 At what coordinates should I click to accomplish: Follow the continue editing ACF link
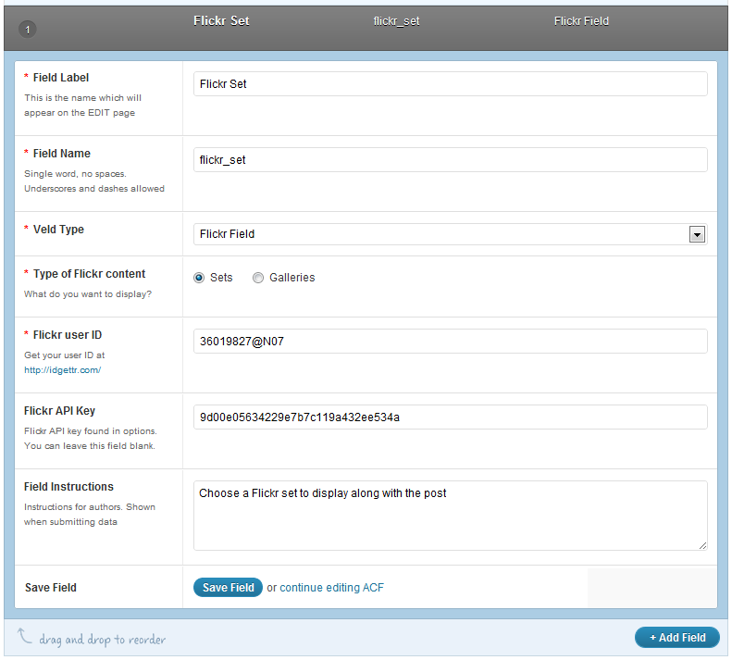pyautogui.click(x=331, y=588)
